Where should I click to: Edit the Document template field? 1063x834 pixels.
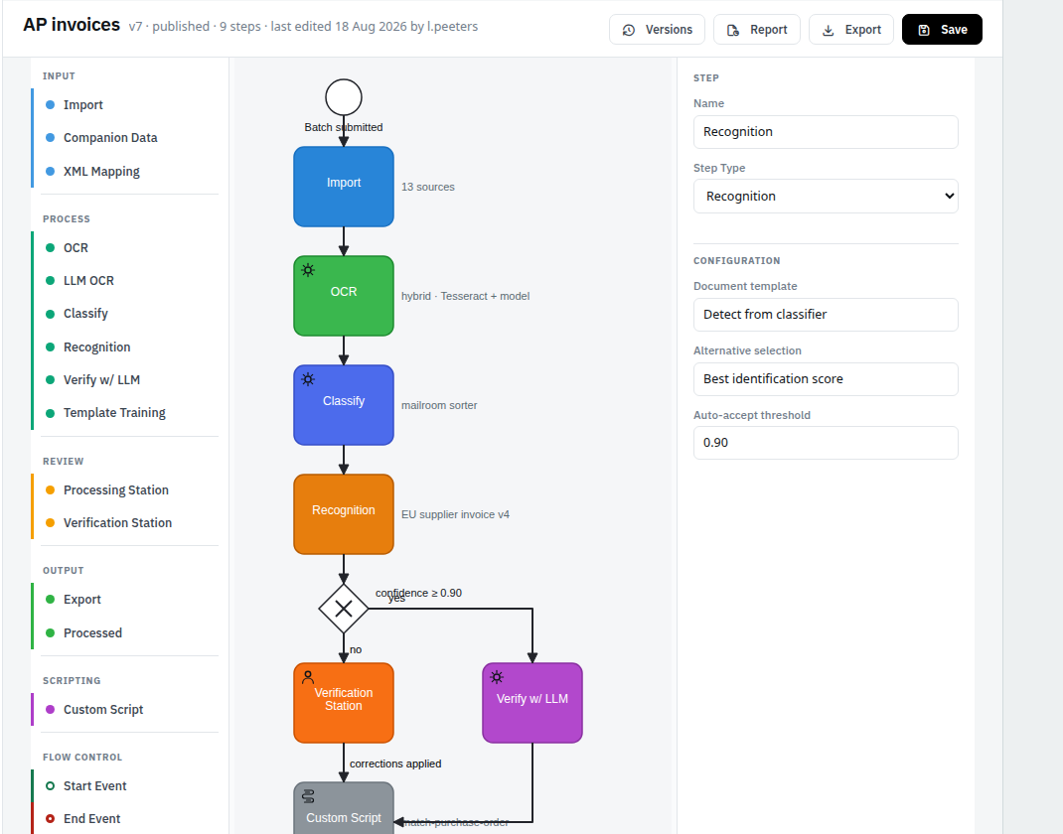point(826,315)
